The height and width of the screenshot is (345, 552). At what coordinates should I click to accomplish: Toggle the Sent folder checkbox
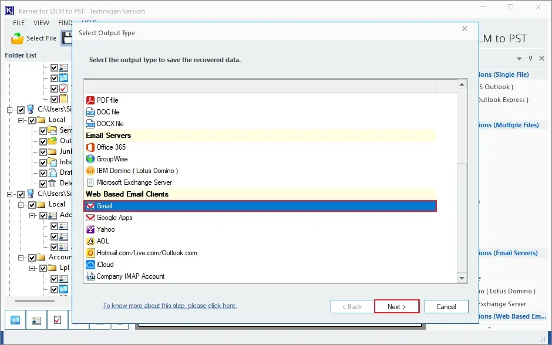43,131
